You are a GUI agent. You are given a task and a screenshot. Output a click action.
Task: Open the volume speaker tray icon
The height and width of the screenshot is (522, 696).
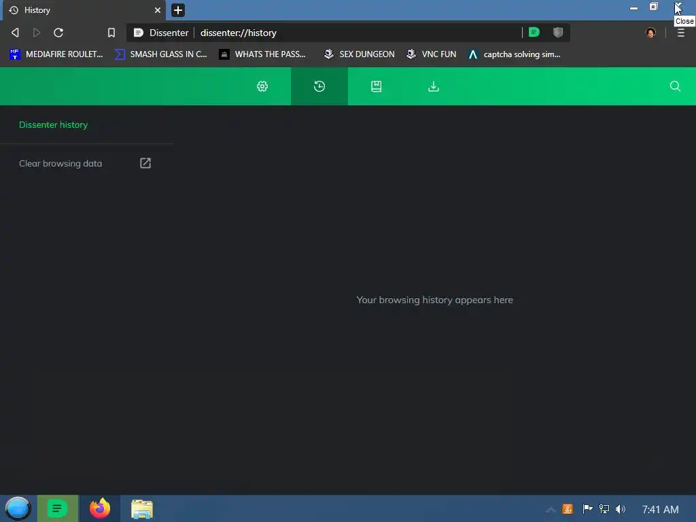pyautogui.click(x=621, y=509)
